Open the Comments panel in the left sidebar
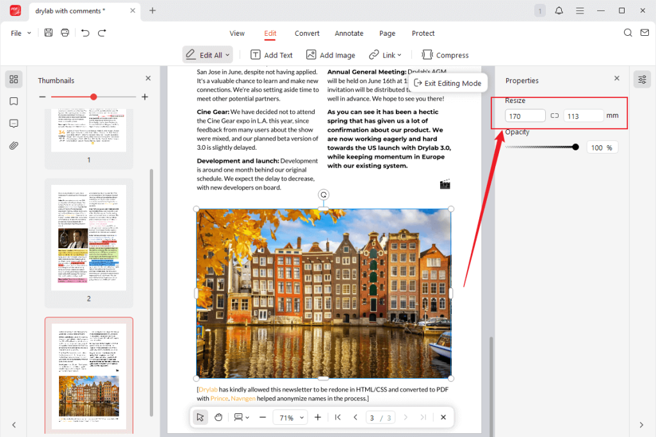 tap(13, 123)
